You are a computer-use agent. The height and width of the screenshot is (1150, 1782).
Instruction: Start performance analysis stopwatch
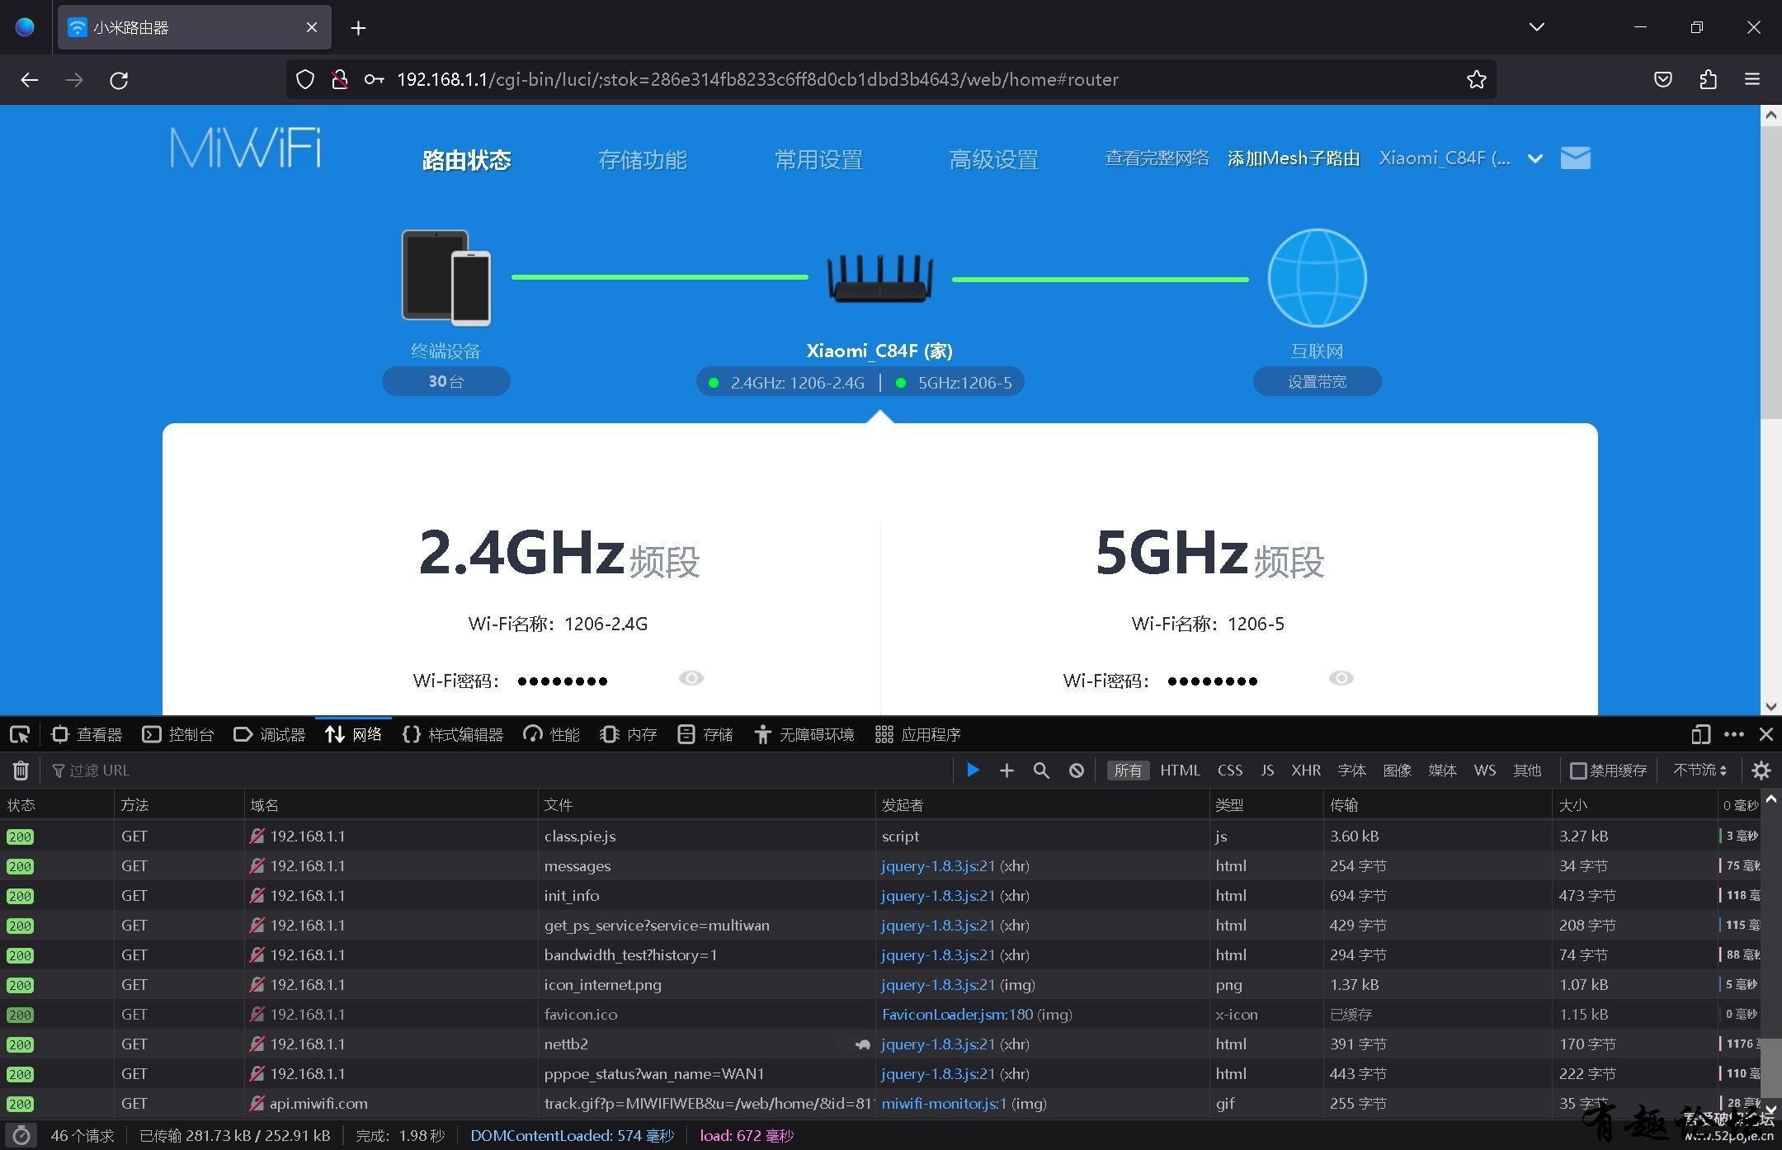21,1135
